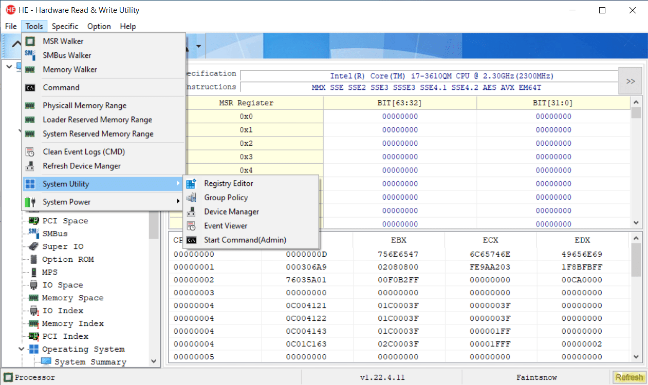Open the Option menu
Screen dimensions: 648x385
pos(99,26)
